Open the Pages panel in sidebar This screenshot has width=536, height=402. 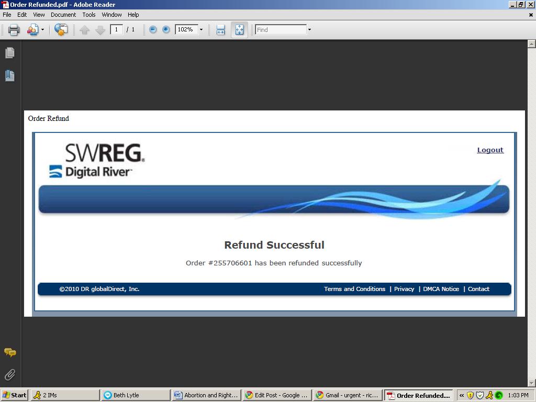(10, 53)
